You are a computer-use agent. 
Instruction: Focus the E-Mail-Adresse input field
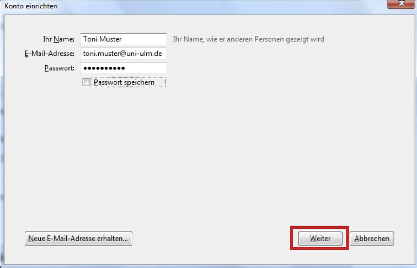click(x=123, y=53)
